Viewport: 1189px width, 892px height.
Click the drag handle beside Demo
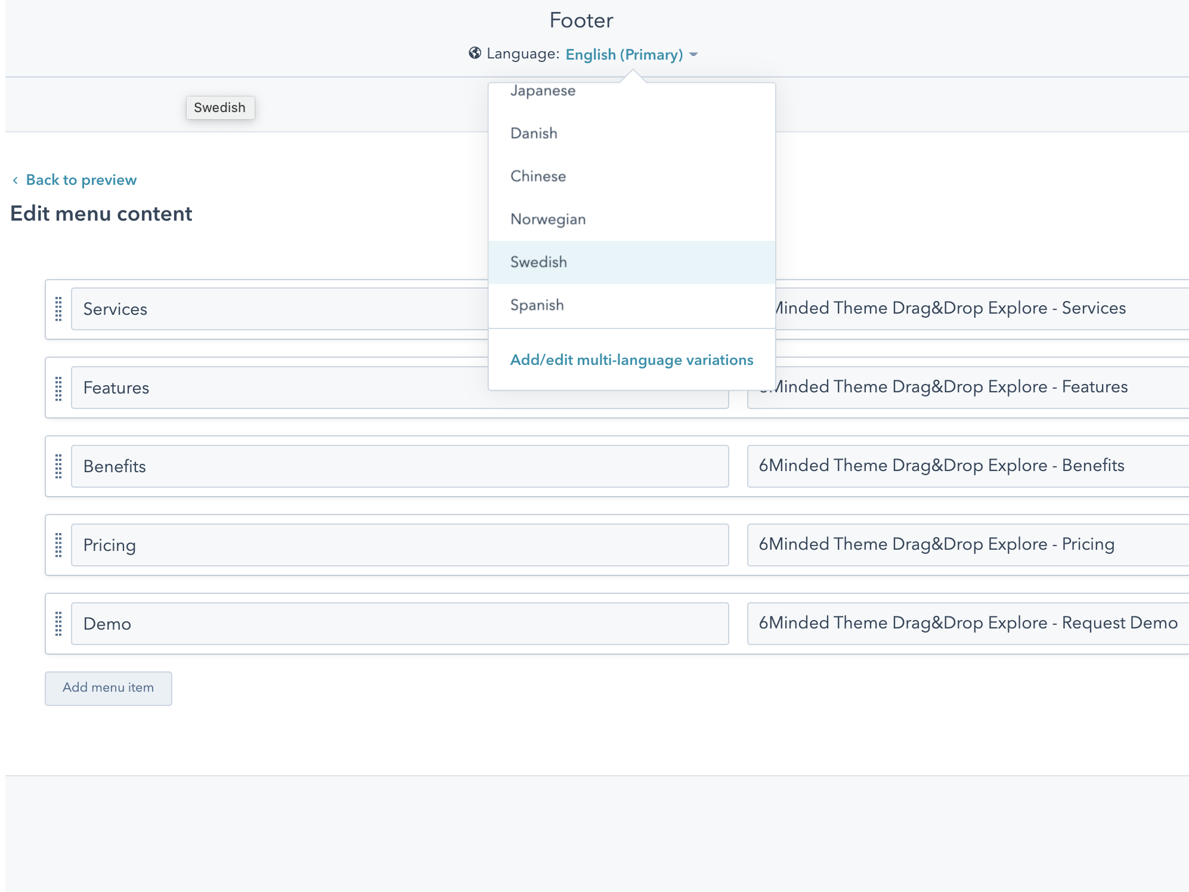coord(58,624)
